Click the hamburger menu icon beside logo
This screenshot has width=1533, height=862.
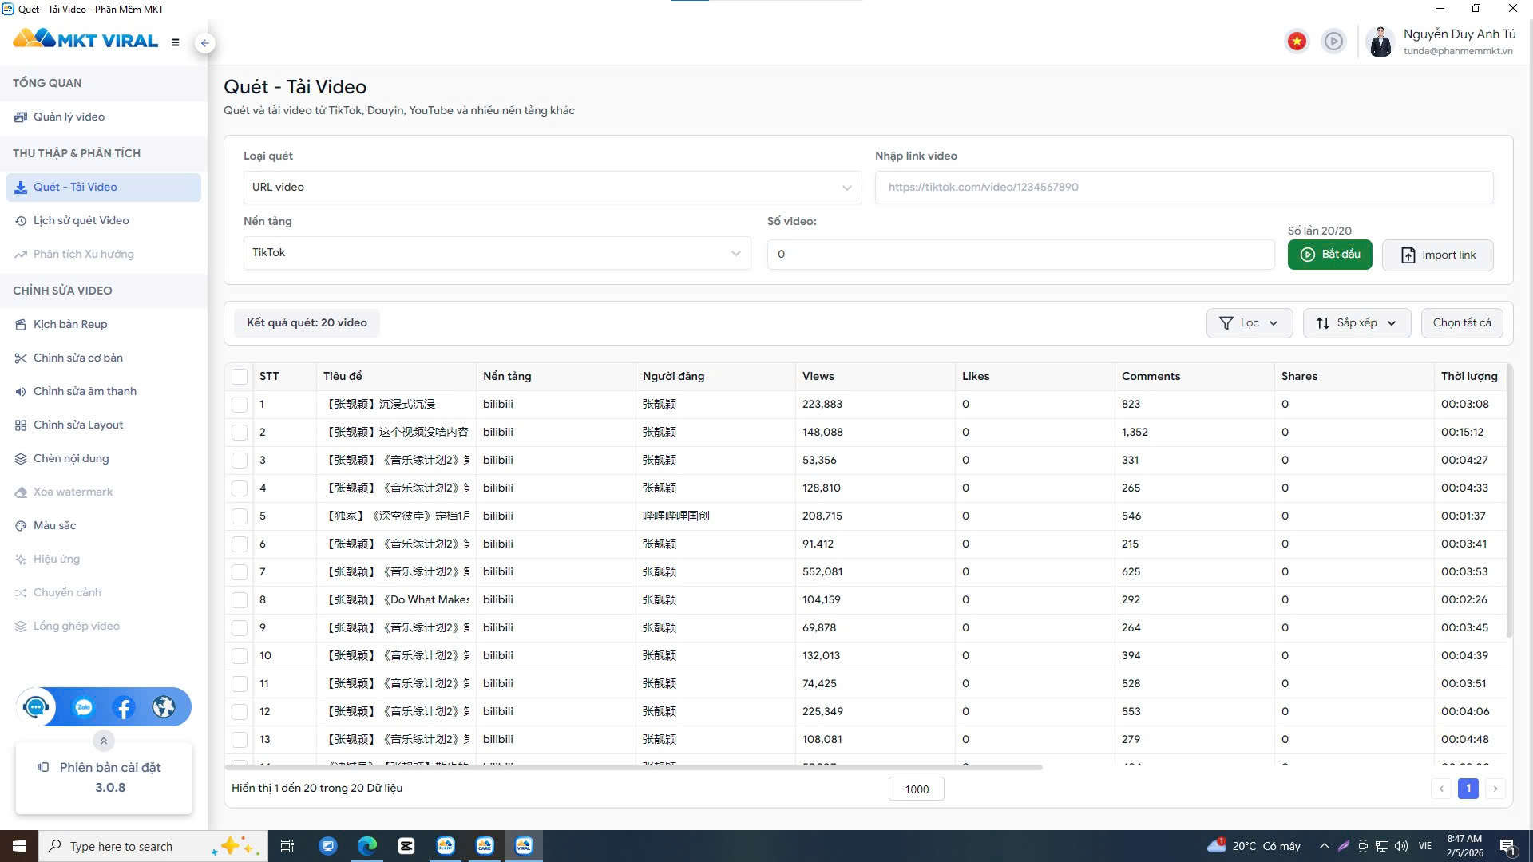176,42
